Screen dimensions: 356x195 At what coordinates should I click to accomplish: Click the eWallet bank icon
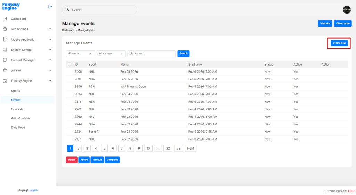click(5, 70)
